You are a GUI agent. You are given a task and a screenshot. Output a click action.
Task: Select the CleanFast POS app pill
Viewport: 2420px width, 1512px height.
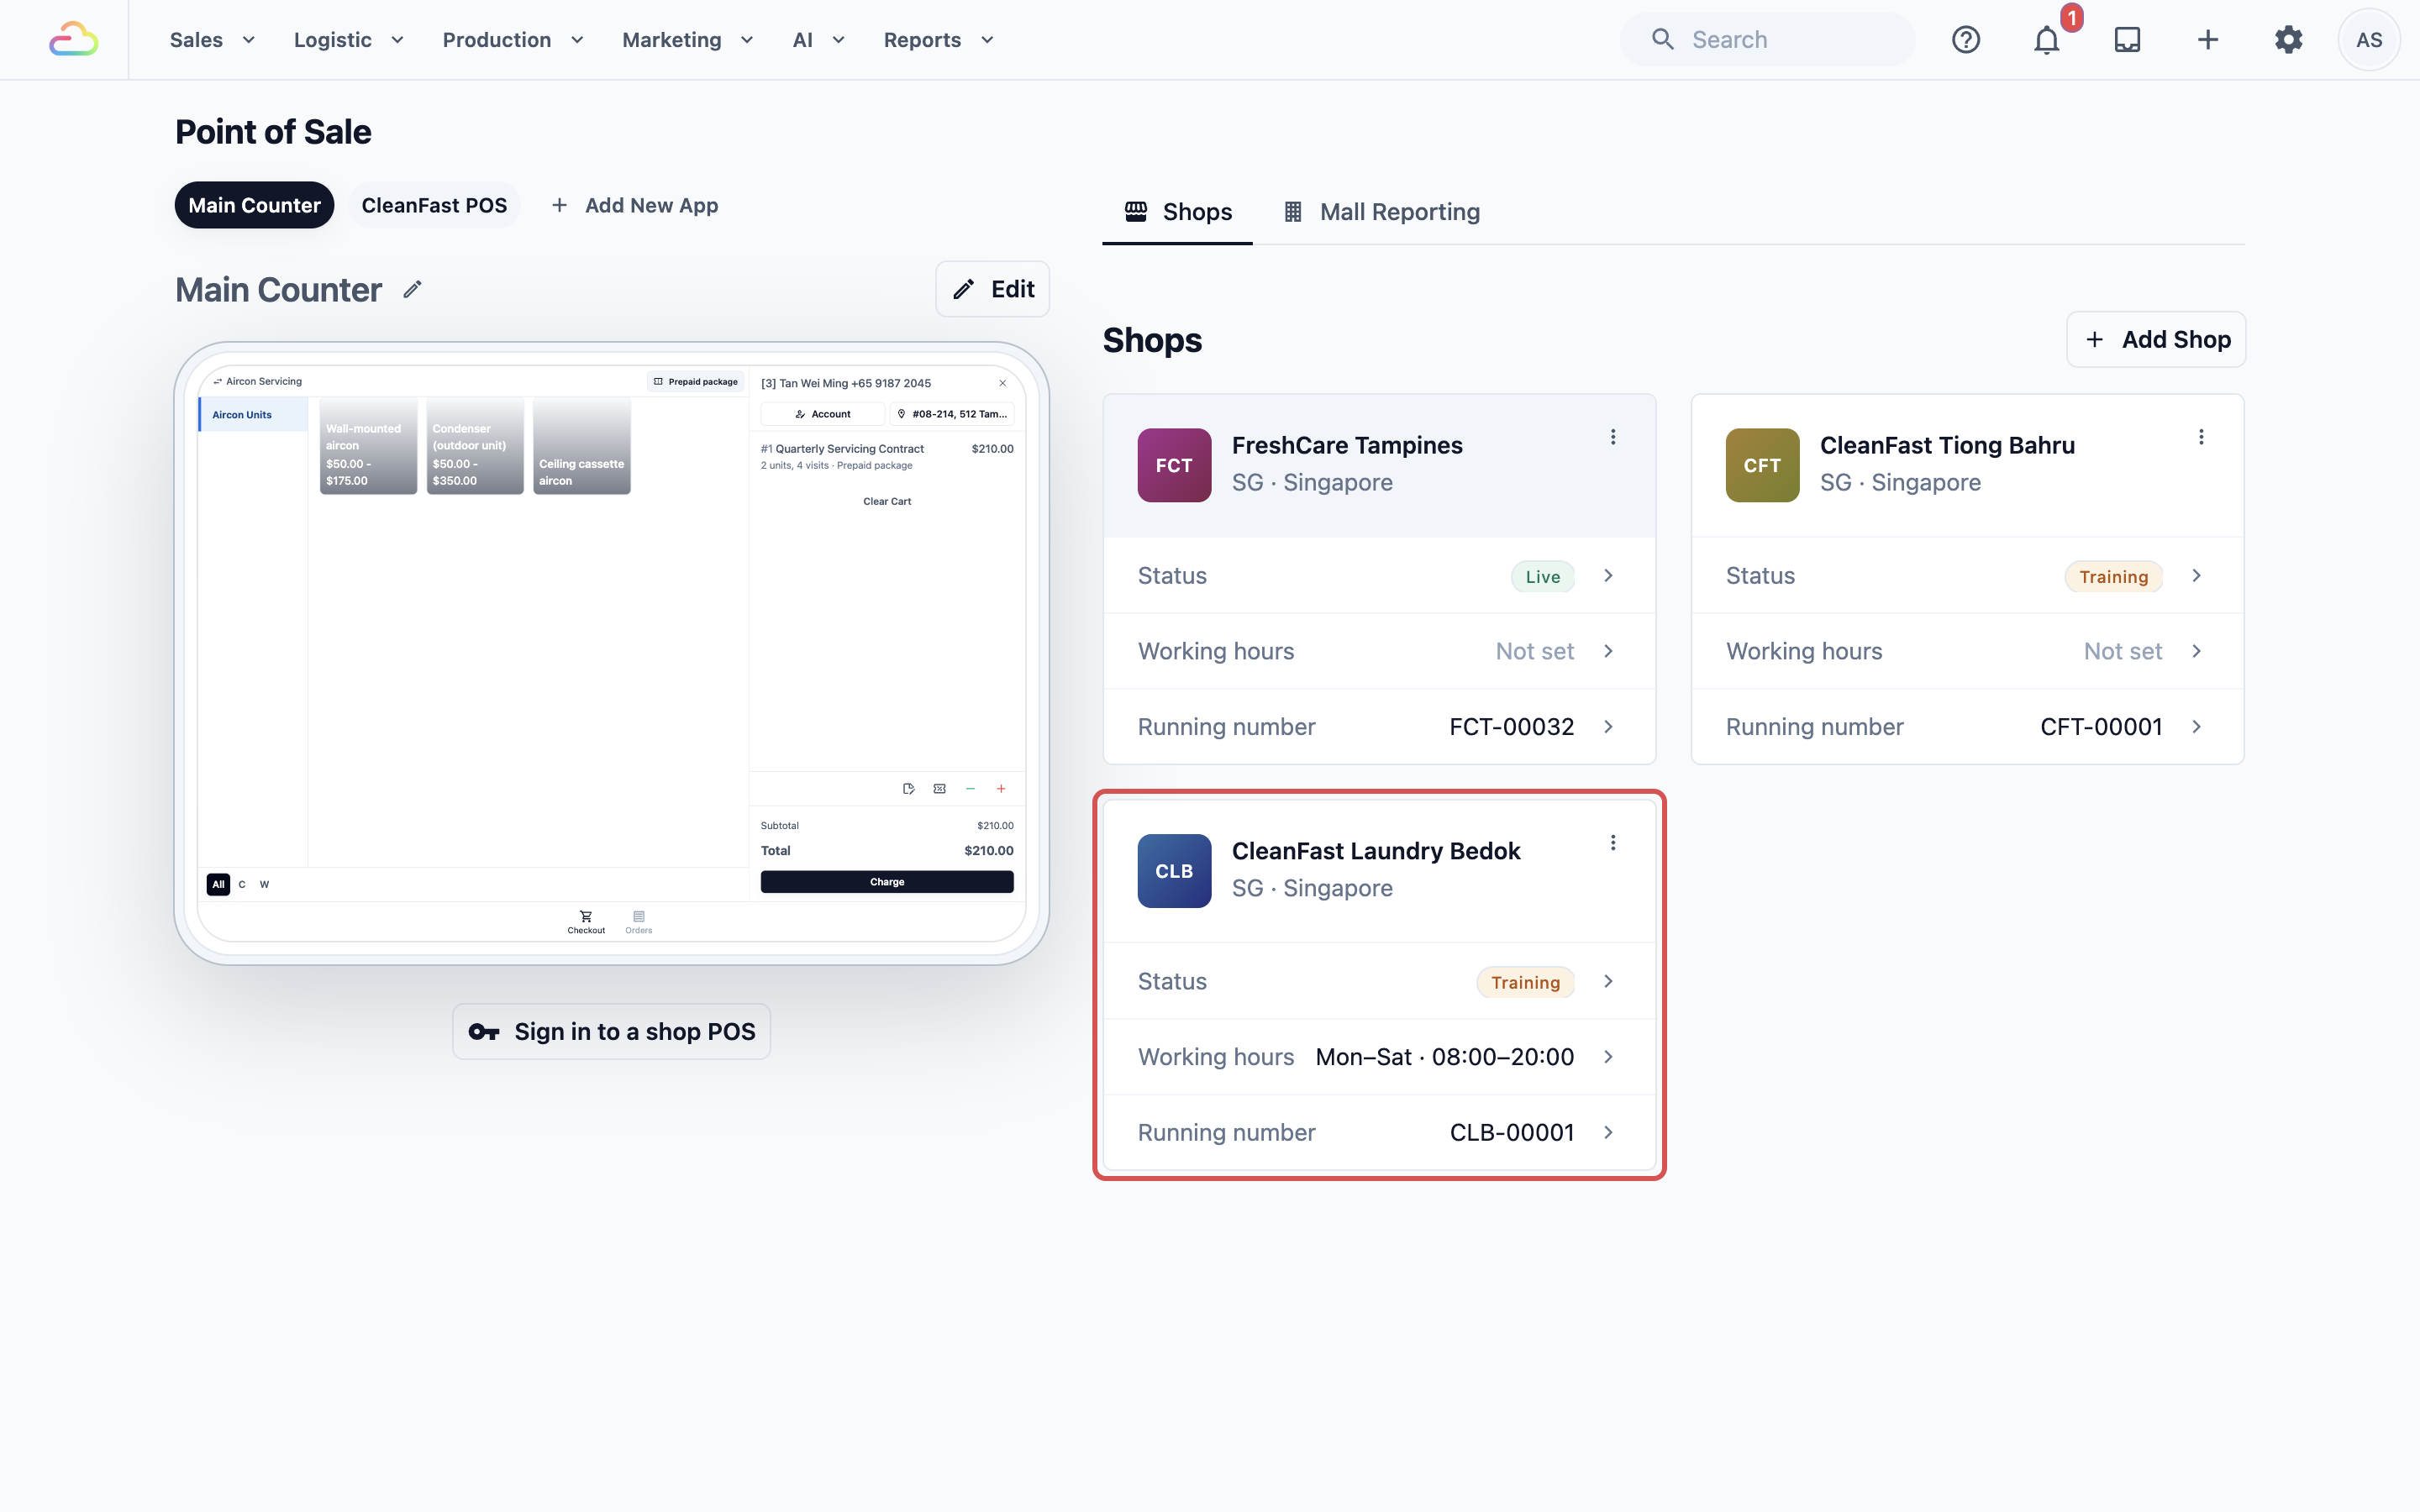click(x=434, y=205)
